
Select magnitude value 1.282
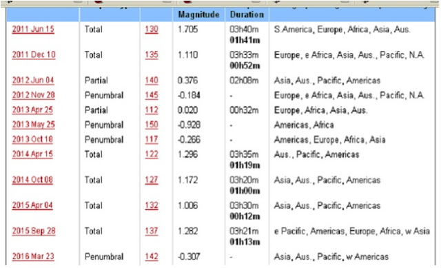(188, 231)
